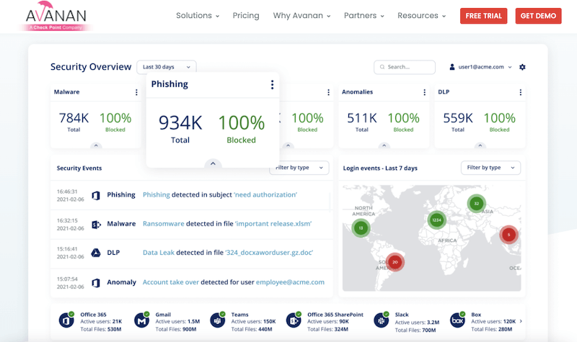
Task: Open the Last 30 days dropdown
Action: pyautogui.click(x=167, y=67)
